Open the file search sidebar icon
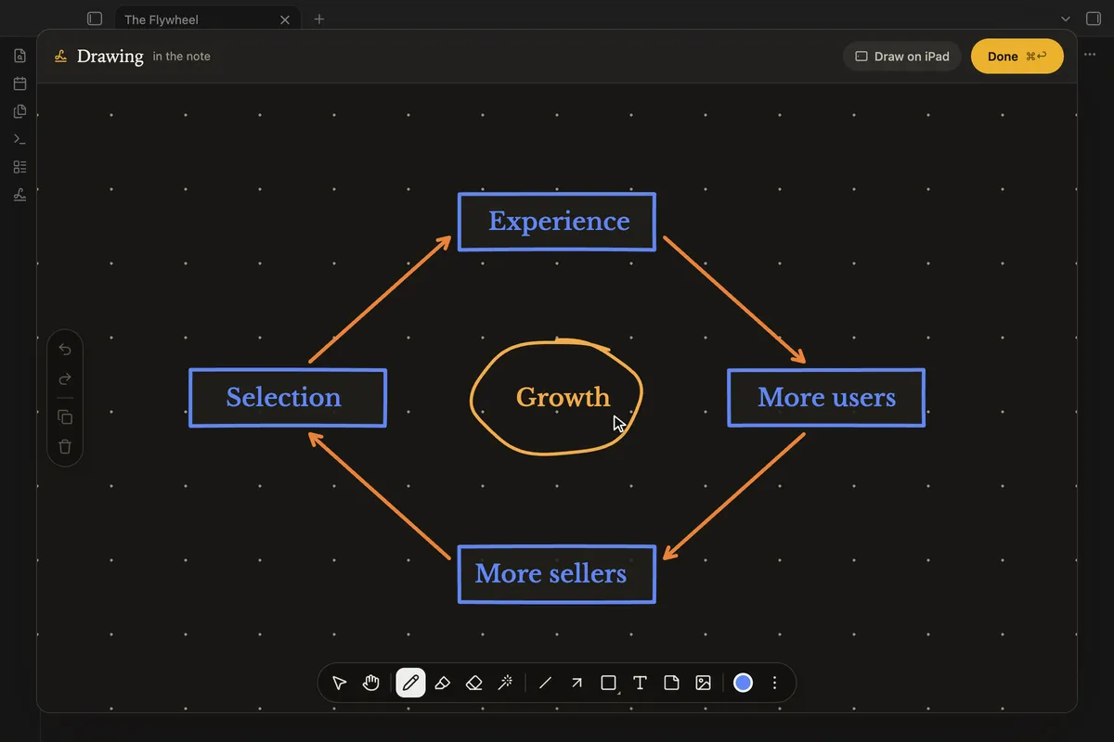 (19, 56)
